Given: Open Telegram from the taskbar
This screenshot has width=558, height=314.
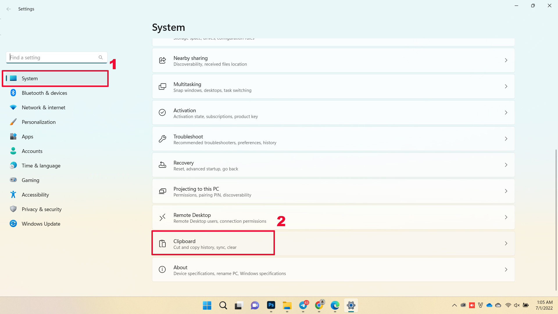Looking at the screenshot, I should click(x=303, y=305).
